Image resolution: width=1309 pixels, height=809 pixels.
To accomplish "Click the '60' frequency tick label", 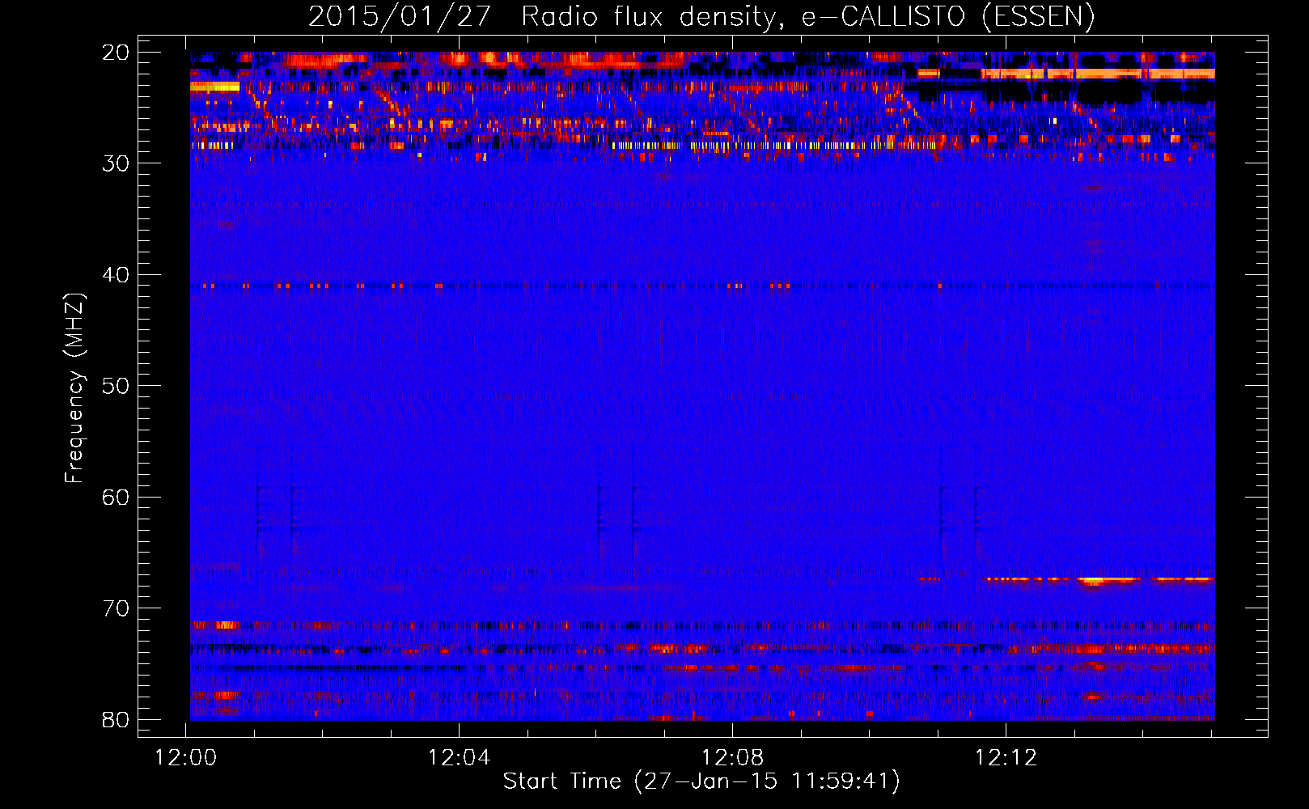I will click(x=116, y=497).
